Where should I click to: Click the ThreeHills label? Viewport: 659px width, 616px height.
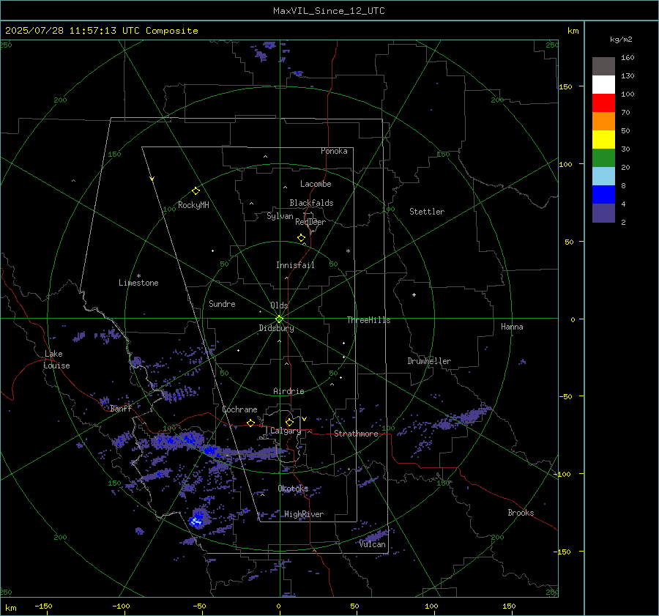(x=368, y=320)
